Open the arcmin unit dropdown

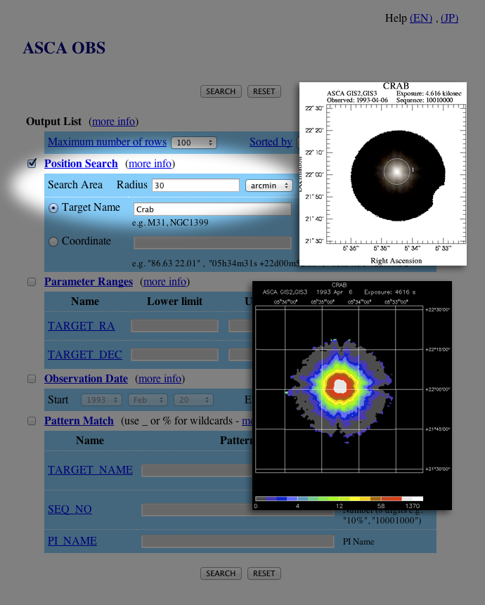tap(269, 186)
